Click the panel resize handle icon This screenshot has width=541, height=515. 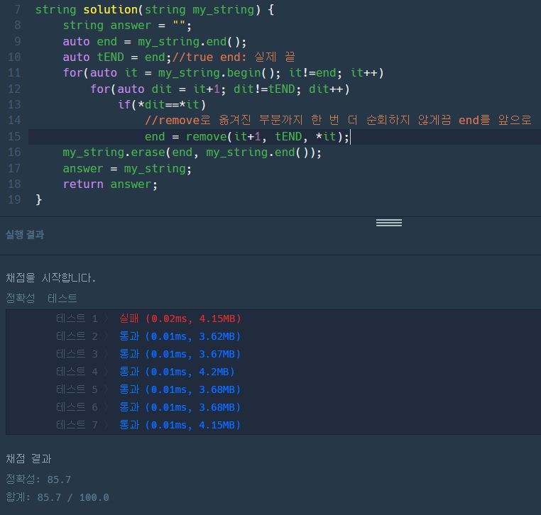(388, 223)
